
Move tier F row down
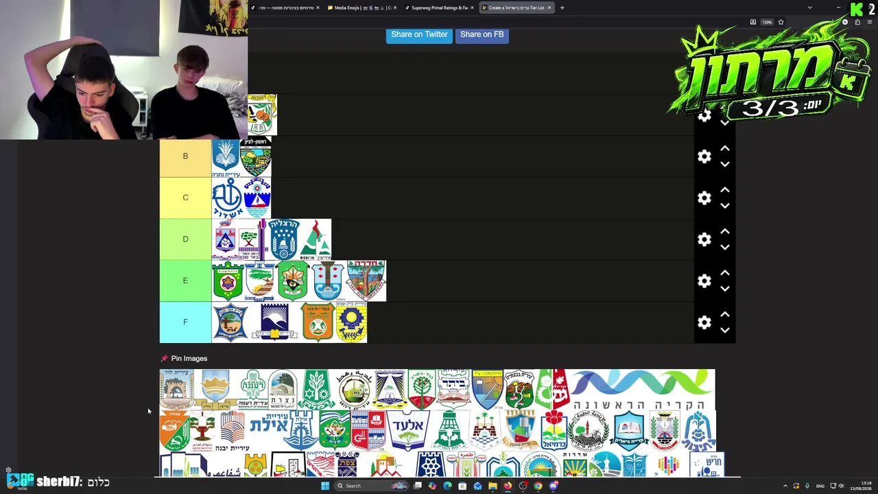point(725,331)
